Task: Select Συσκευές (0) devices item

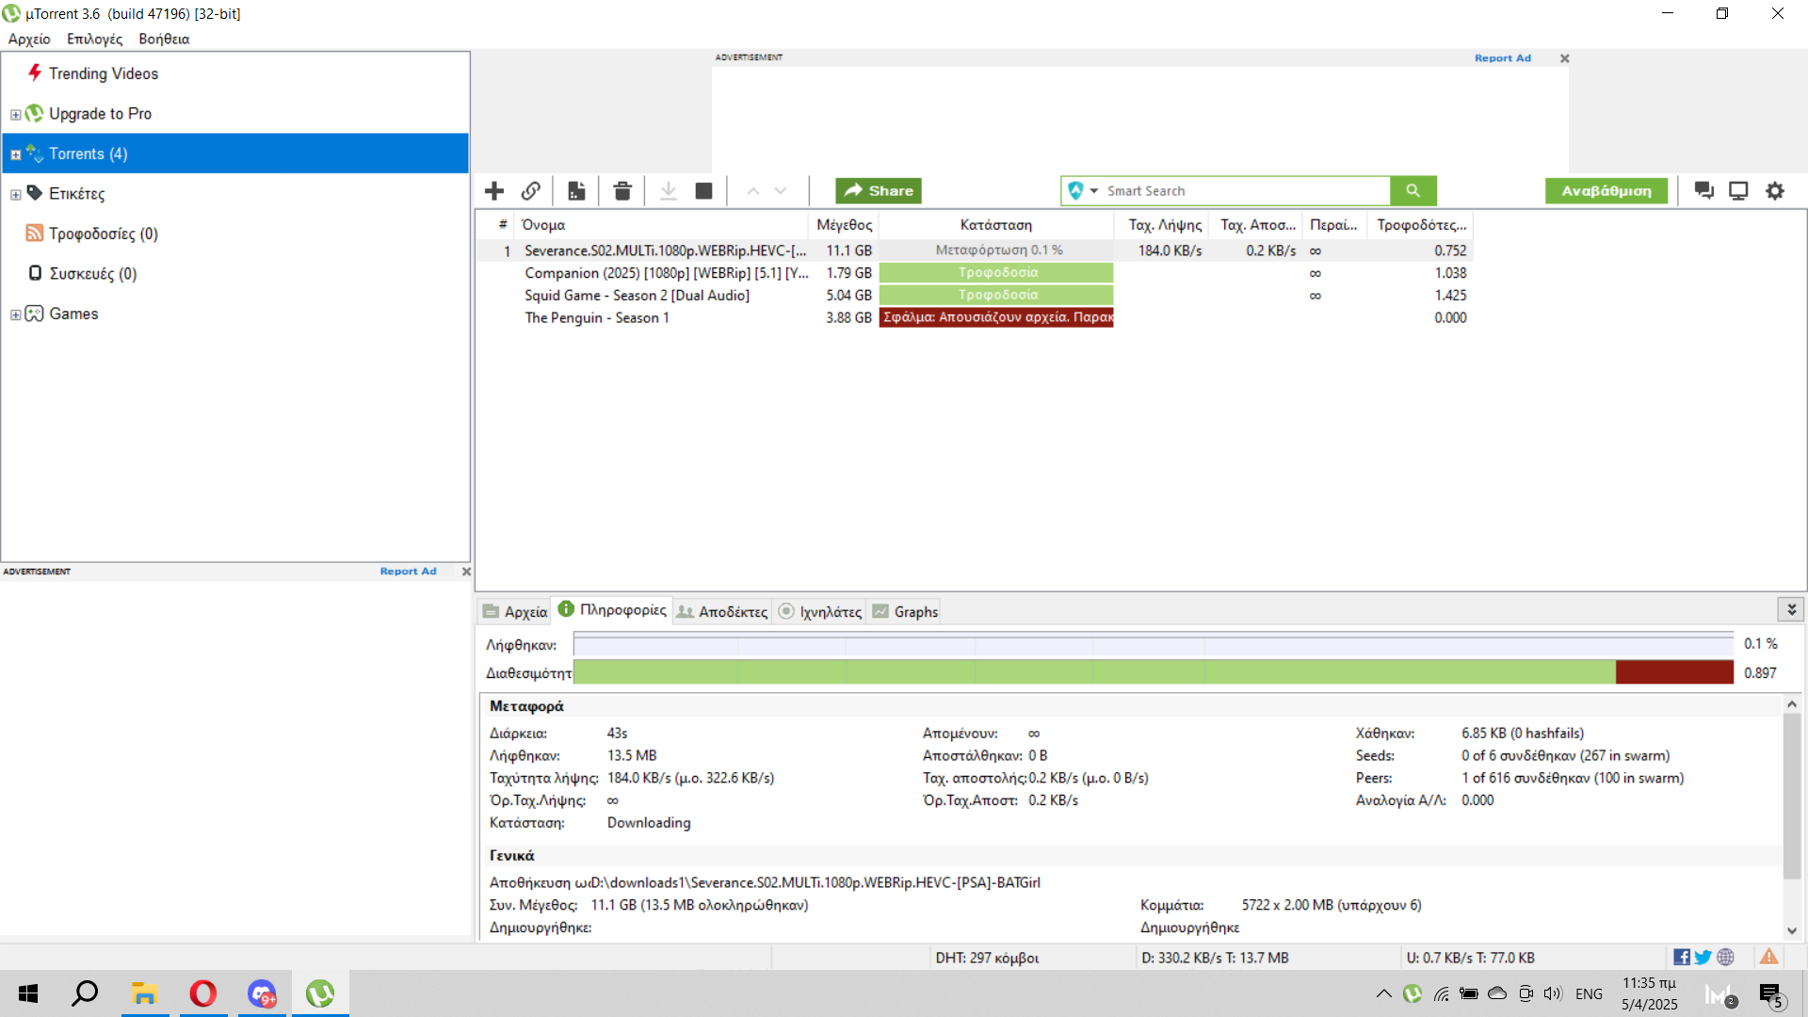Action: pos(93,274)
